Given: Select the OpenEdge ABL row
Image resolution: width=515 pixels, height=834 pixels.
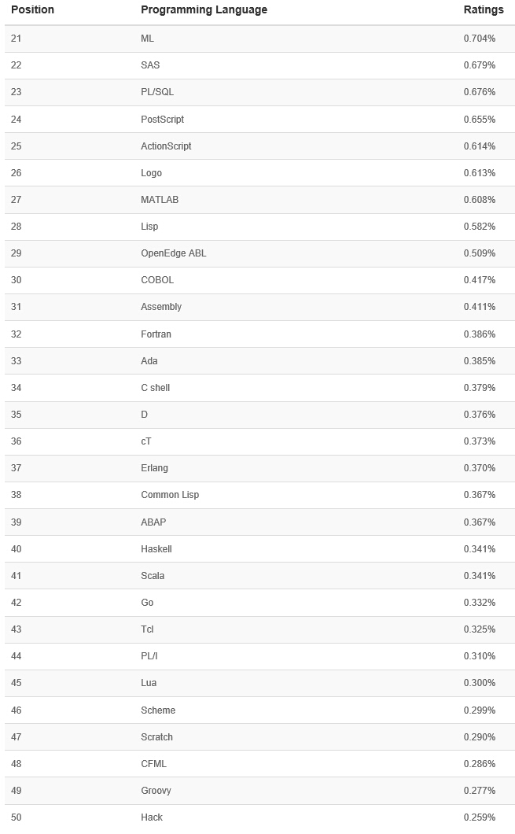Looking at the screenshot, I should pyautogui.click(x=173, y=253).
